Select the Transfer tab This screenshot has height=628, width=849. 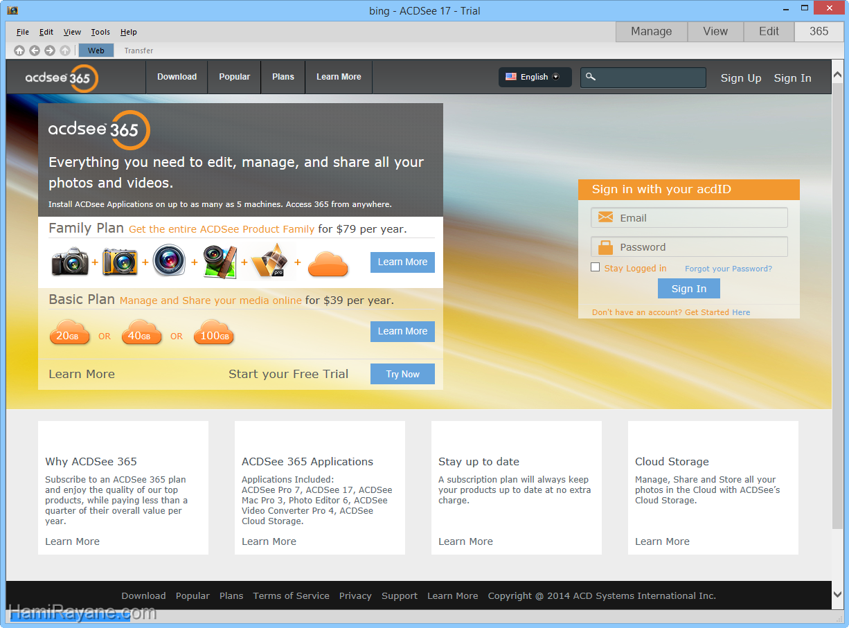click(138, 51)
